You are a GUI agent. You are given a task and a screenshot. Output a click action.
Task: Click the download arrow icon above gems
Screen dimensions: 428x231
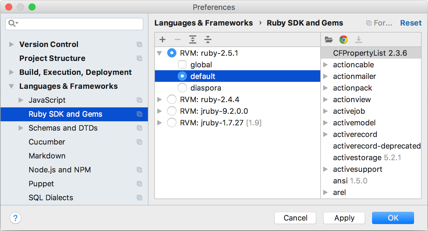[359, 39]
